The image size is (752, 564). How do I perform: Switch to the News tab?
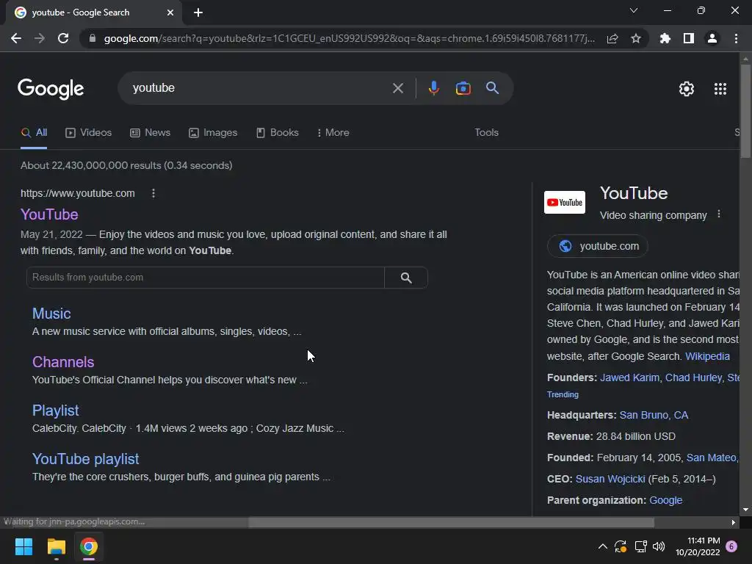click(x=150, y=133)
